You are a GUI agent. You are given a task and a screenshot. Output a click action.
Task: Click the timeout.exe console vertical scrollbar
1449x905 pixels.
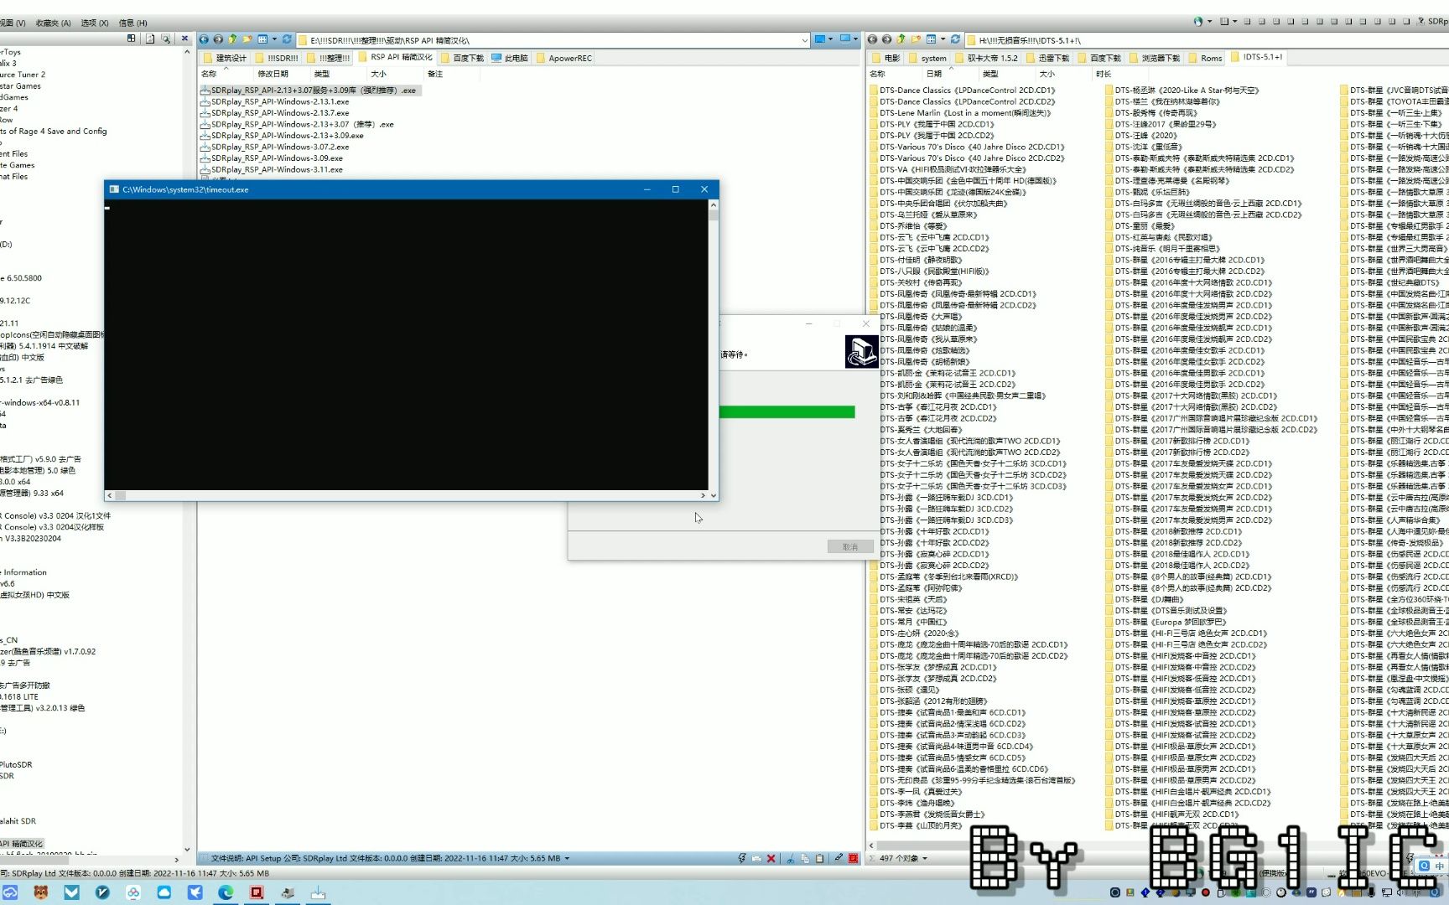[x=714, y=349]
